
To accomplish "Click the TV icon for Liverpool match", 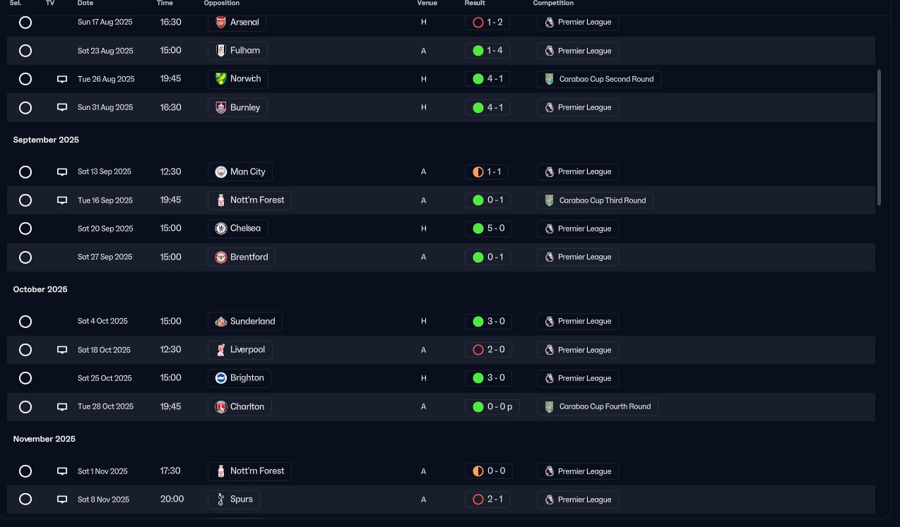I will (62, 350).
